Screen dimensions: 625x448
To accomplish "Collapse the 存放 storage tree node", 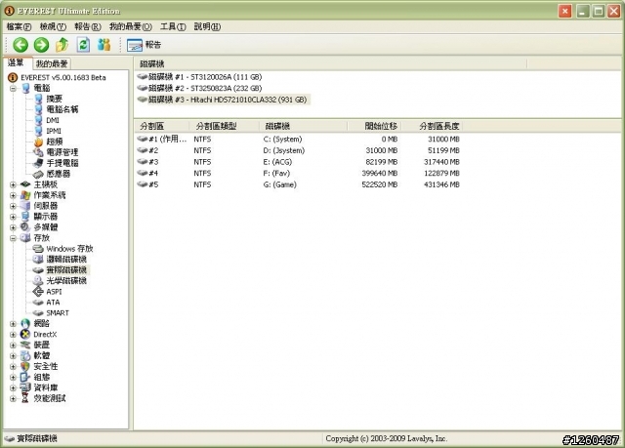I will 13,238.
